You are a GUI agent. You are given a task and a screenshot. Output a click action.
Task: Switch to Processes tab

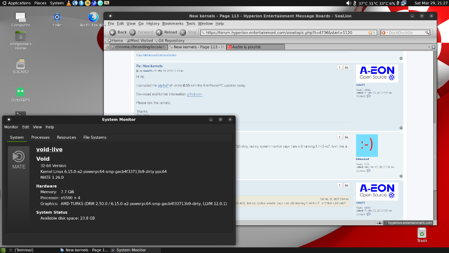(40, 137)
